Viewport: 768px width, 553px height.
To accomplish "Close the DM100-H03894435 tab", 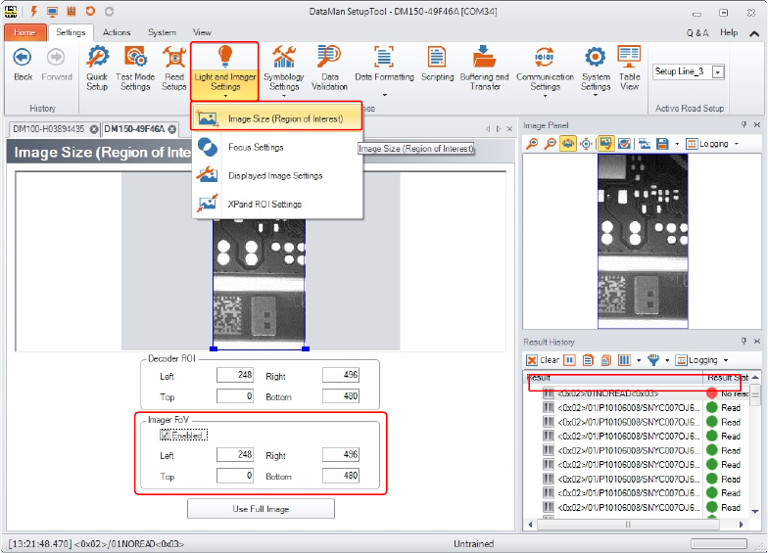I will [x=94, y=129].
